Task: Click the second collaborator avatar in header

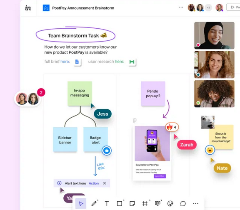Action: click(x=200, y=7)
